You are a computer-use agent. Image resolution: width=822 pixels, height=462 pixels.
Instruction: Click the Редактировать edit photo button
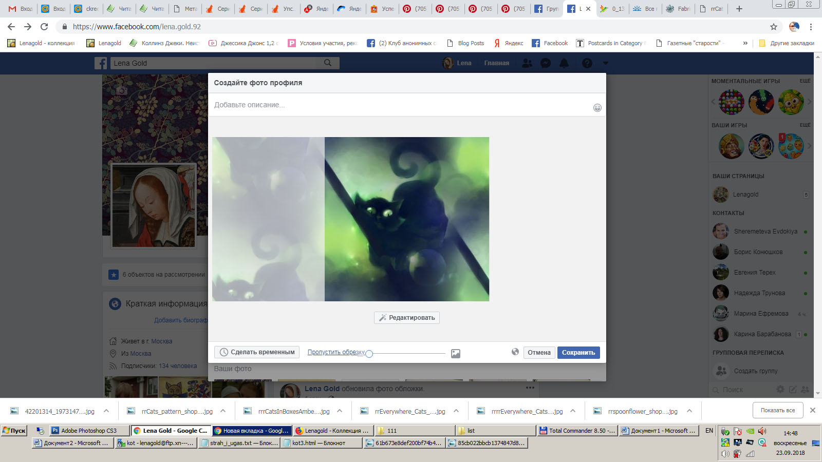[x=407, y=318]
